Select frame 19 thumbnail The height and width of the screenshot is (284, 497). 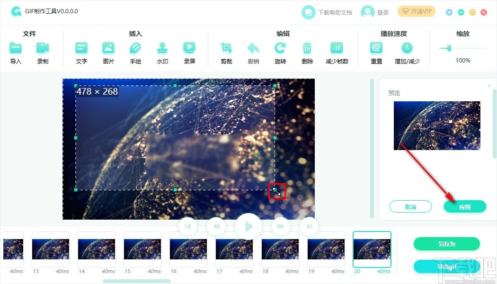point(326,249)
